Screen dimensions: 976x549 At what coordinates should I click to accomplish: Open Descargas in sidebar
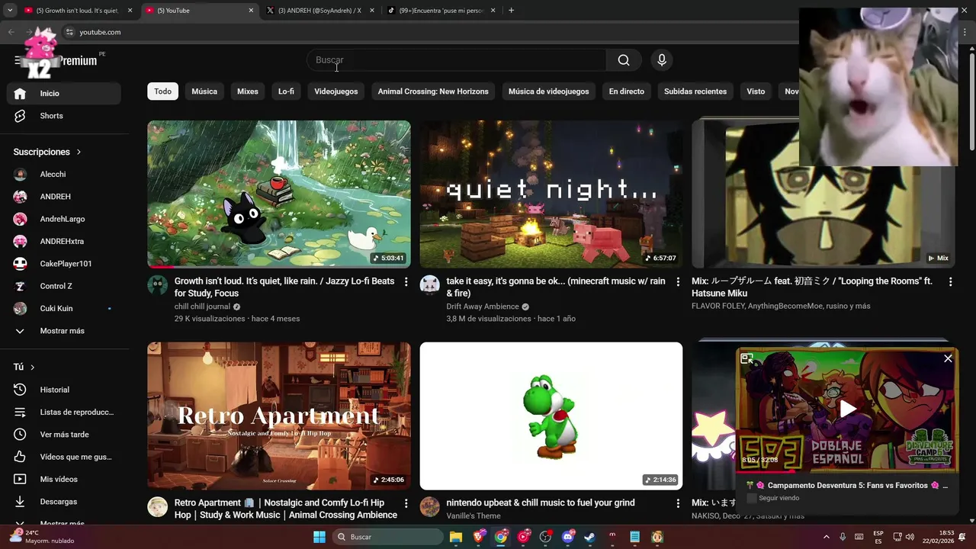coord(64,502)
